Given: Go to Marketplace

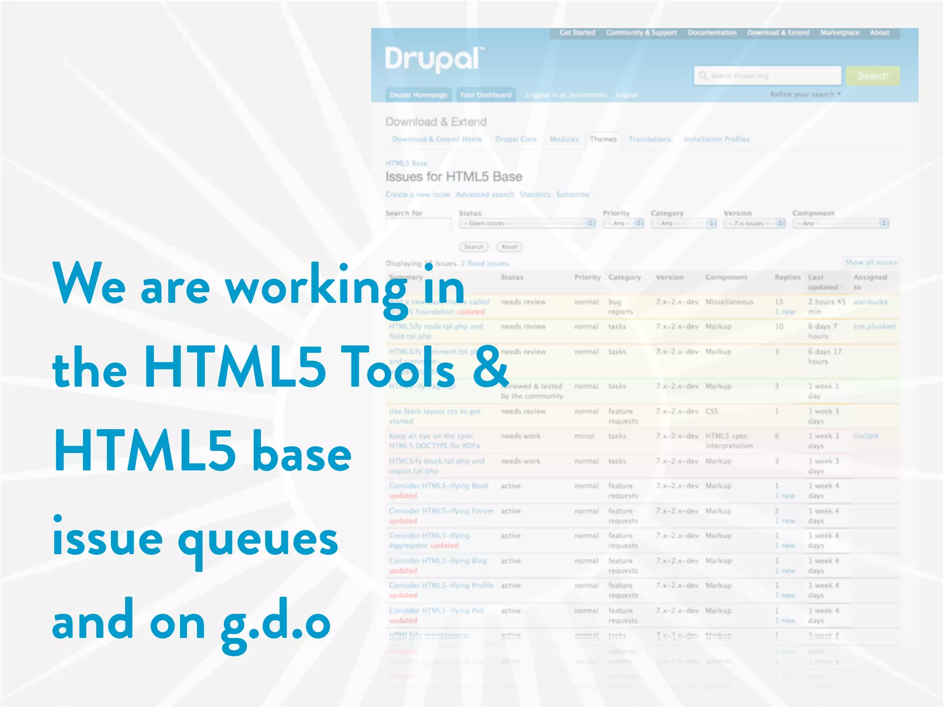Looking at the screenshot, I should coord(839,33).
